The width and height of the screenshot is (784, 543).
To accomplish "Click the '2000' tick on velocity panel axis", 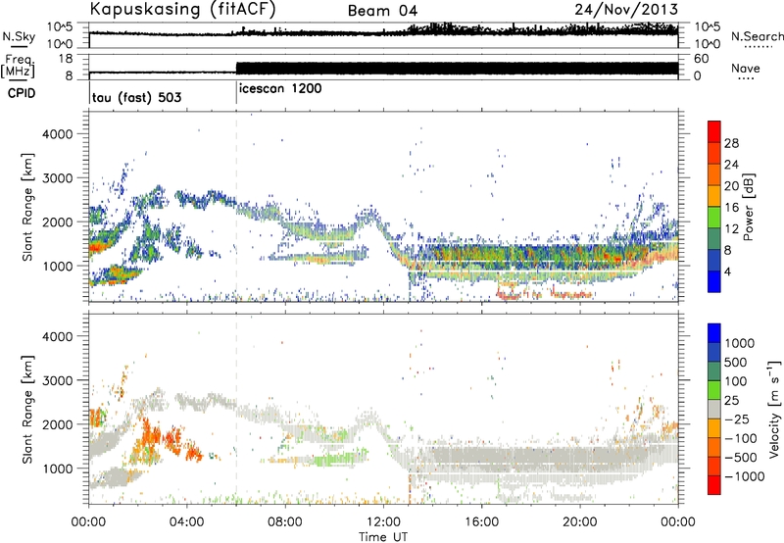I will (x=57, y=424).
